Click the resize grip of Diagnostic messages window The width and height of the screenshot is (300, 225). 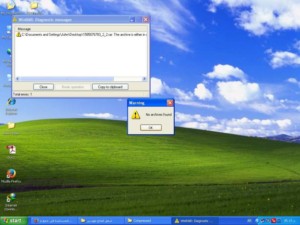tap(147, 95)
